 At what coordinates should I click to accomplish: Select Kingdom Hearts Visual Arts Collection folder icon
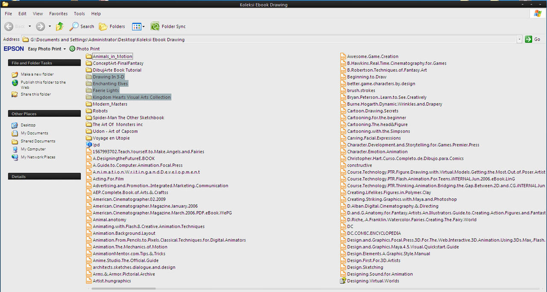89,97
